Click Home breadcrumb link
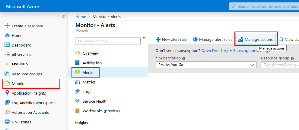 click(81, 17)
